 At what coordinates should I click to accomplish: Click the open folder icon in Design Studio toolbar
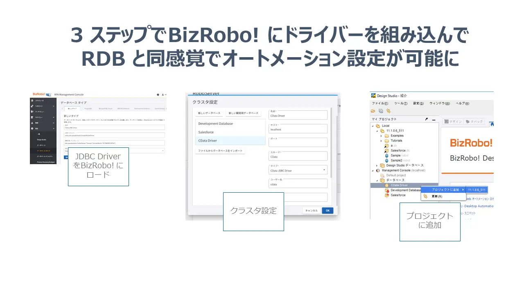click(373, 111)
